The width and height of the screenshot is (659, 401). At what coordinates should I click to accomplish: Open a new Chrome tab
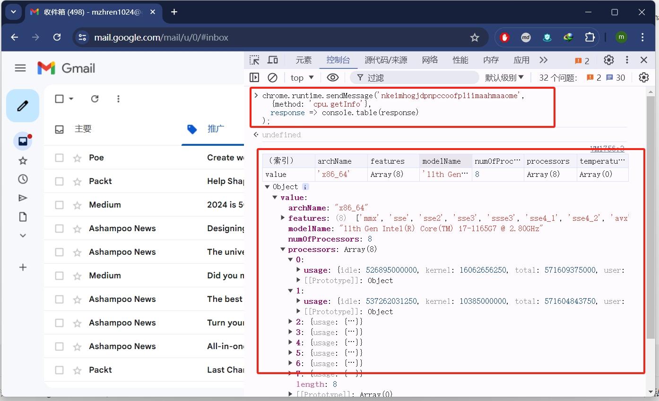click(x=174, y=12)
